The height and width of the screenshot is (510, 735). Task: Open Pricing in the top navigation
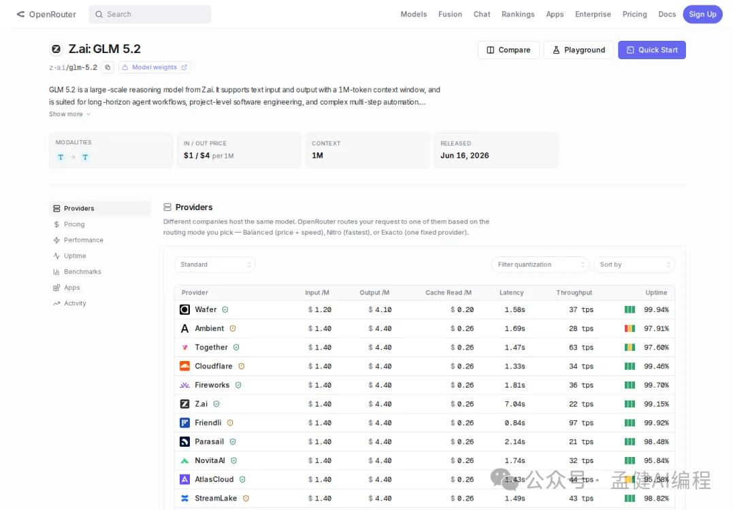pyautogui.click(x=634, y=14)
